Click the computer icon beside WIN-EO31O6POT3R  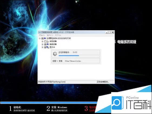pyautogui.click(x=45, y=38)
